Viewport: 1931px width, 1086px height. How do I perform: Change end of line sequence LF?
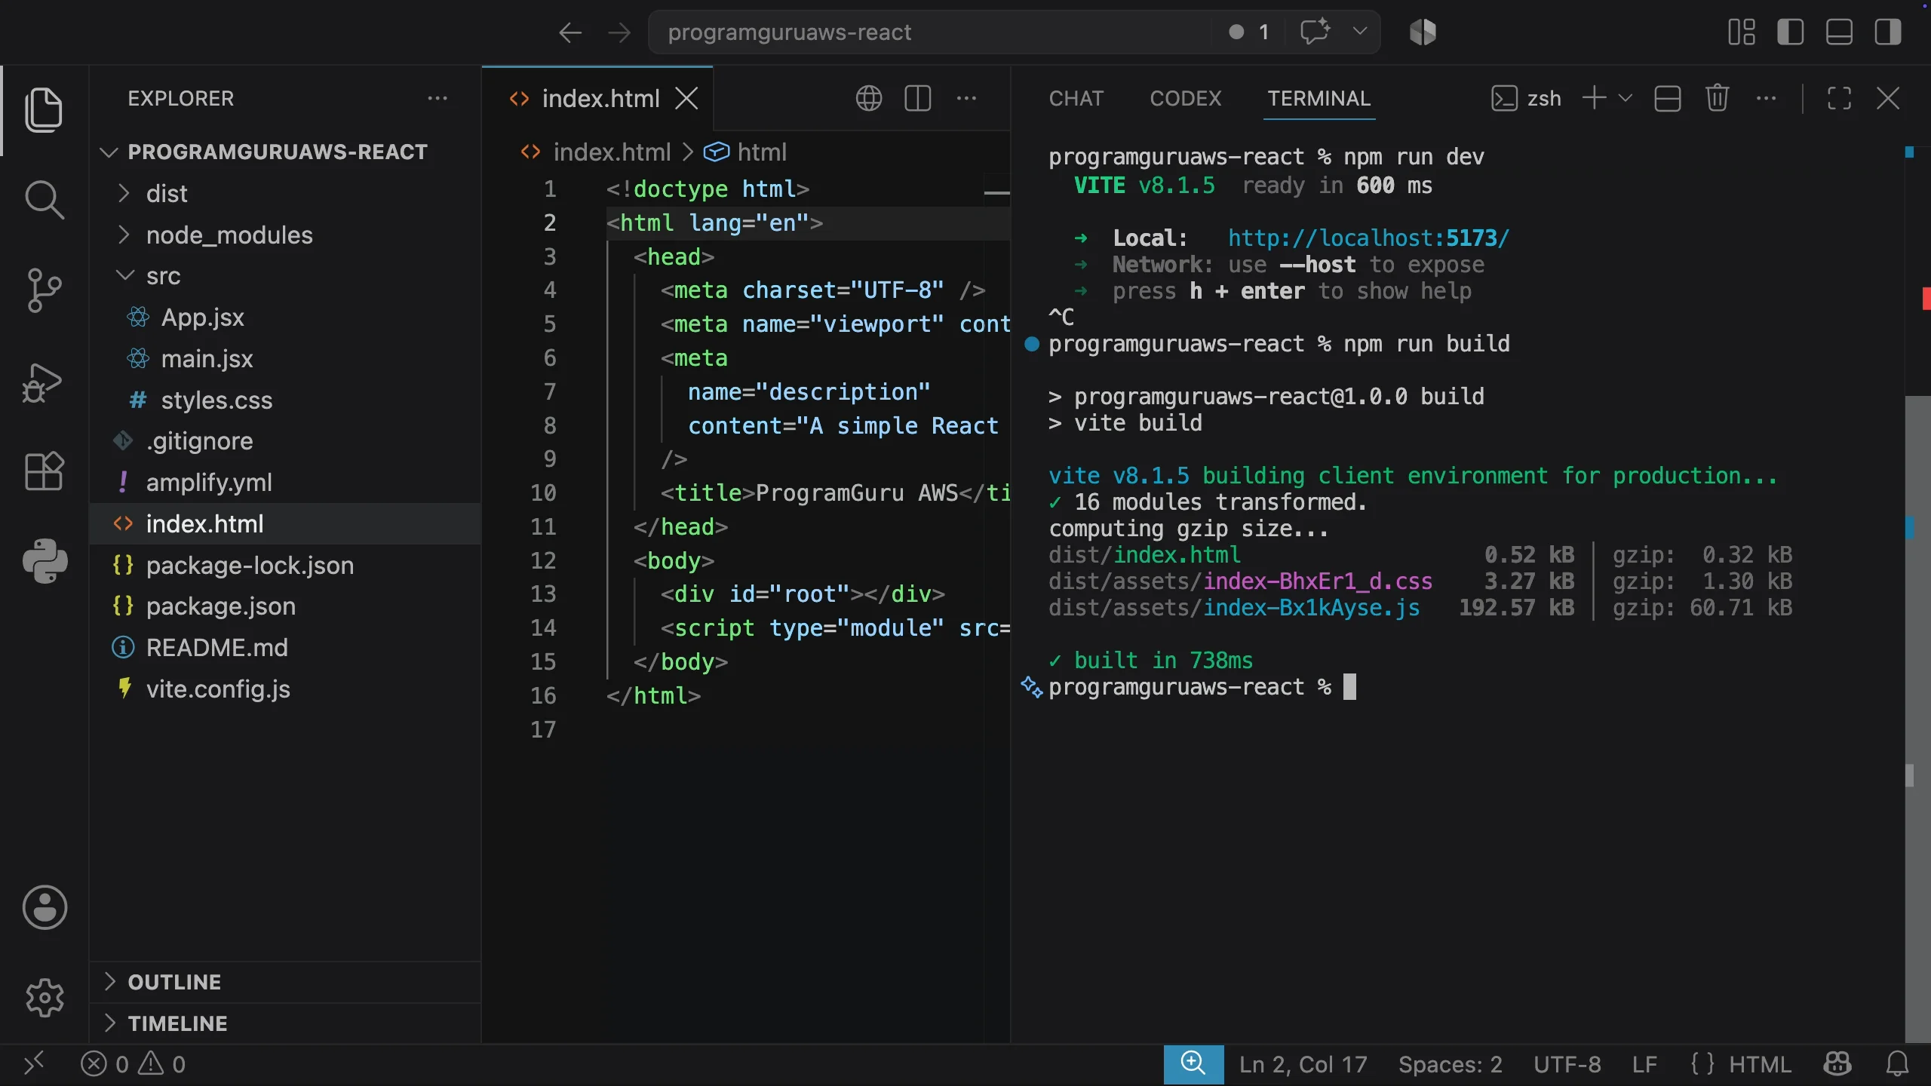1644,1064
